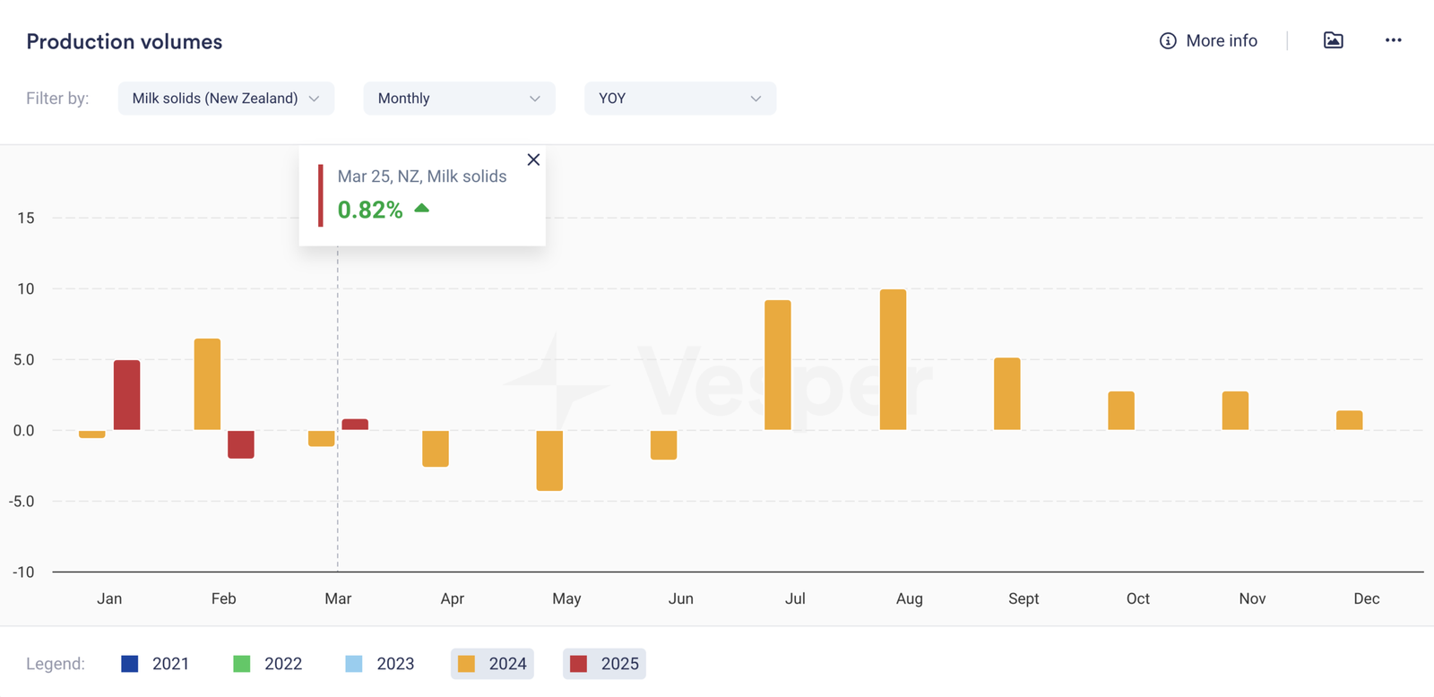Click the May 2024 negative bar
The height and width of the screenshot is (697, 1434).
point(549,460)
